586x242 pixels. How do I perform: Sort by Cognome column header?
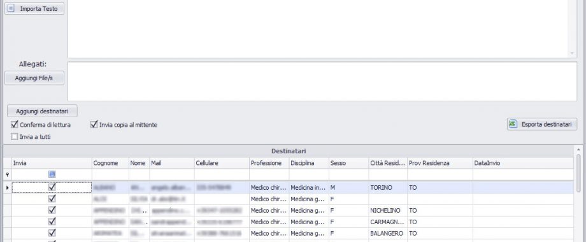point(110,163)
